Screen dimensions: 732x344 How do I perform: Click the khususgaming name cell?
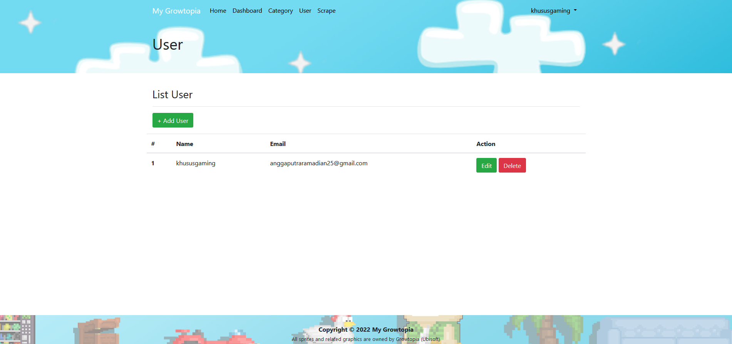(196, 163)
